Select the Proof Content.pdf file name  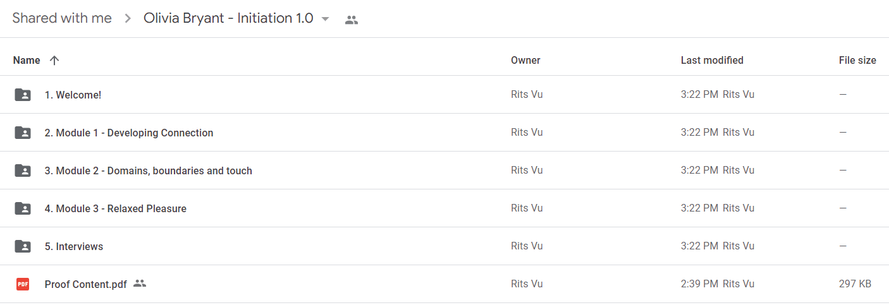pyautogui.click(x=86, y=284)
